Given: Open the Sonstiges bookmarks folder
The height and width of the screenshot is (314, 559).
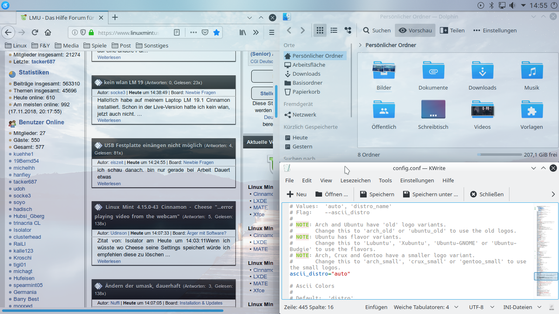Looking at the screenshot, I should click(x=152, y=45).
